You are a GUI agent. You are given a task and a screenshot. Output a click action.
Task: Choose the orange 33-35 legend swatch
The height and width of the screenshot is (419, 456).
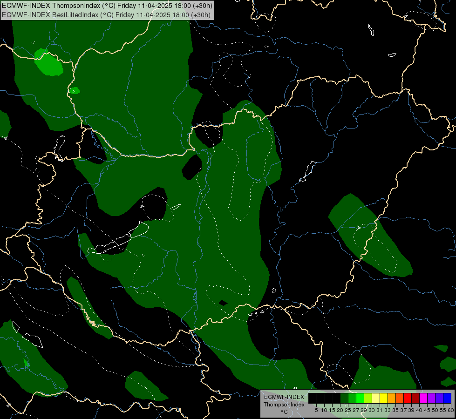(392, 398)
